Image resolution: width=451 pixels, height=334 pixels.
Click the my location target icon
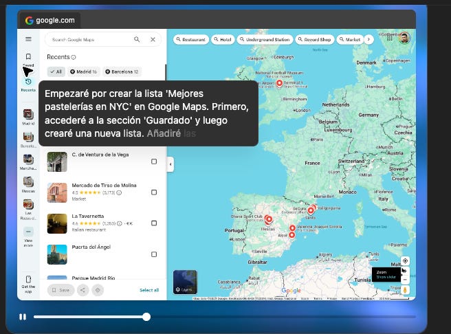[405, 260]
